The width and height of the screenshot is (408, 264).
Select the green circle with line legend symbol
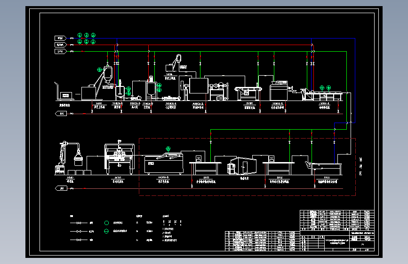point(106,231)
